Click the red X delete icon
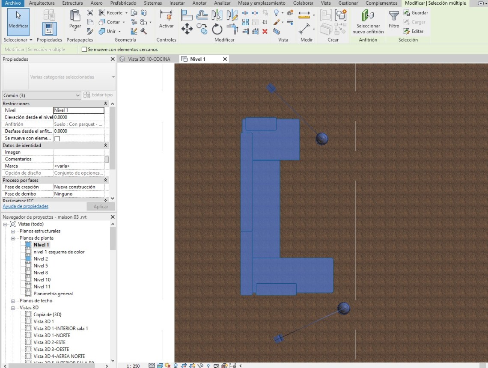Viewport: 488px width, 368px height. (x=265, y=31)
